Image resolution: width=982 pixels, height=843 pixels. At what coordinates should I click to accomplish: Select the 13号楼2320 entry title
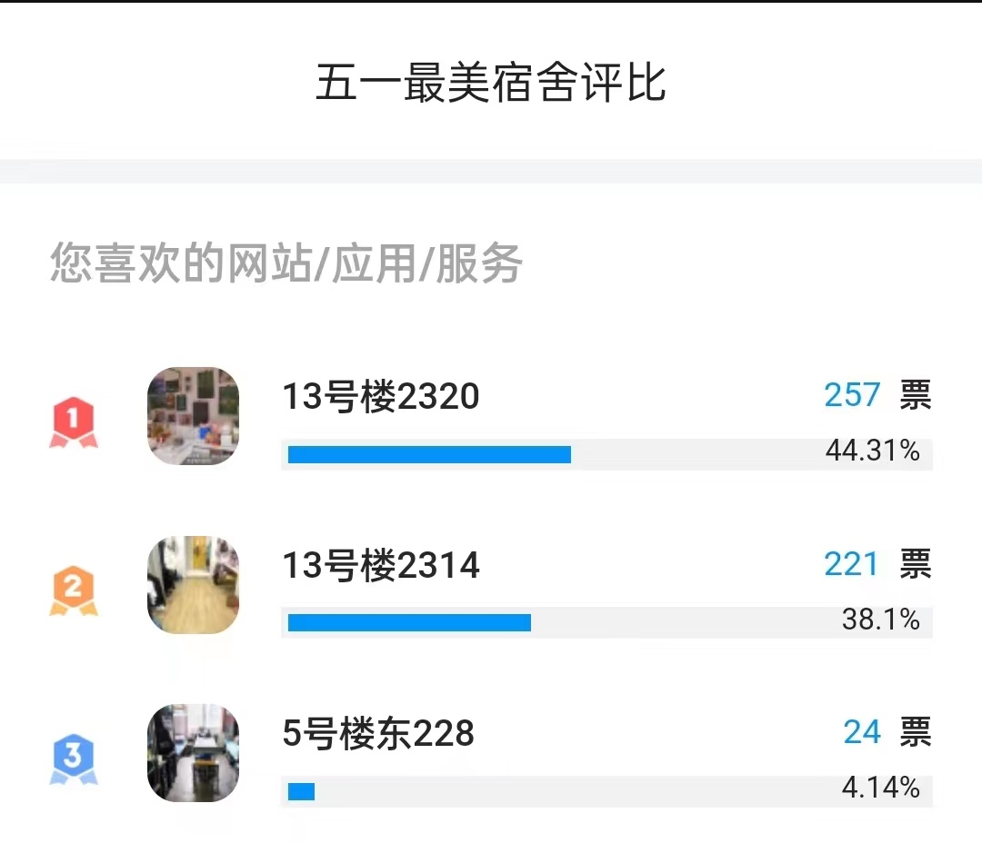pyautogui.click(x=381, y=396)
